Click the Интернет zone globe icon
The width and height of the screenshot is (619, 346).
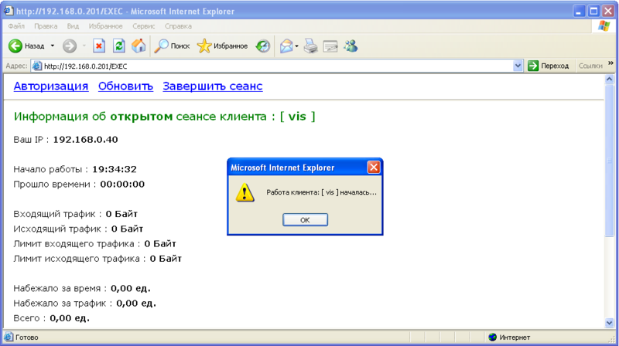coord(492,338)
